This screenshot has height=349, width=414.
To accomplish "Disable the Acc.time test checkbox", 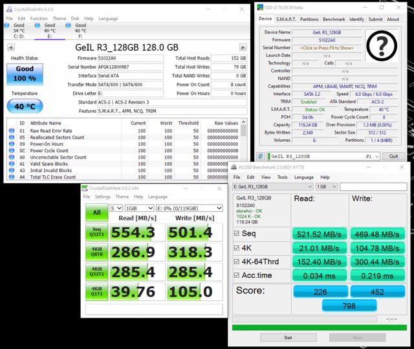I will (237, 276).
